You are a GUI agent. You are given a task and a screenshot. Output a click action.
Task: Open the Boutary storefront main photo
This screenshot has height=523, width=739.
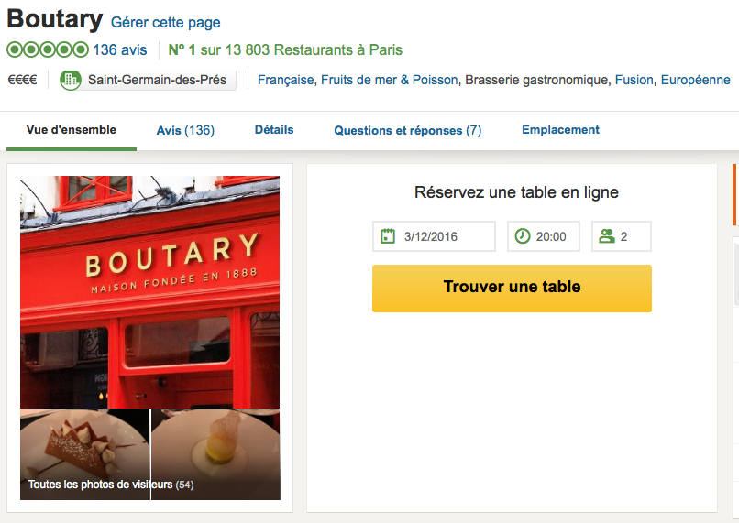pos(149,292)
